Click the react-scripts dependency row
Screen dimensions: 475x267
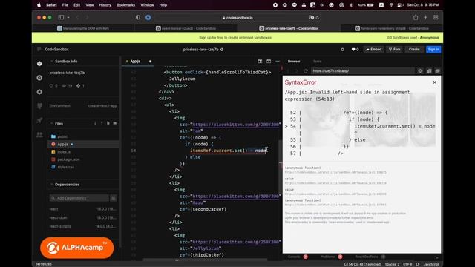click(82, 226)
